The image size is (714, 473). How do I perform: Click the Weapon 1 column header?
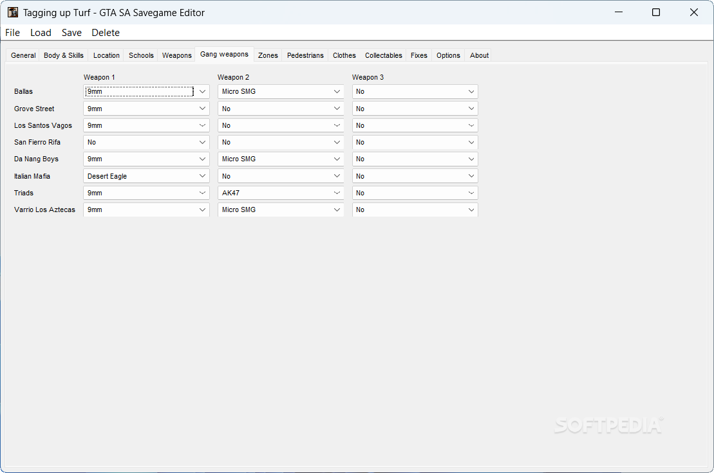point(99,77)
